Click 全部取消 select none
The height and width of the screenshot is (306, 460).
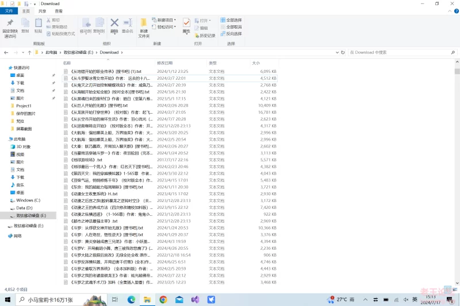tap(231, 27)
